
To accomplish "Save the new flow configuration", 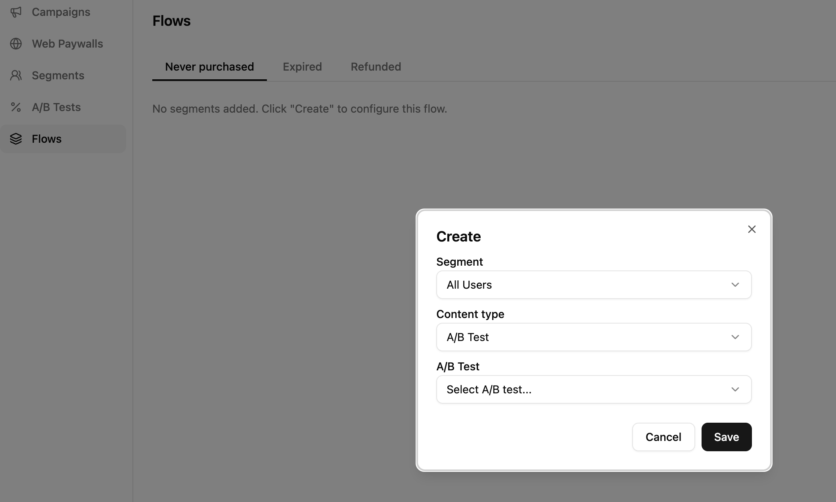I will (726, 437).
